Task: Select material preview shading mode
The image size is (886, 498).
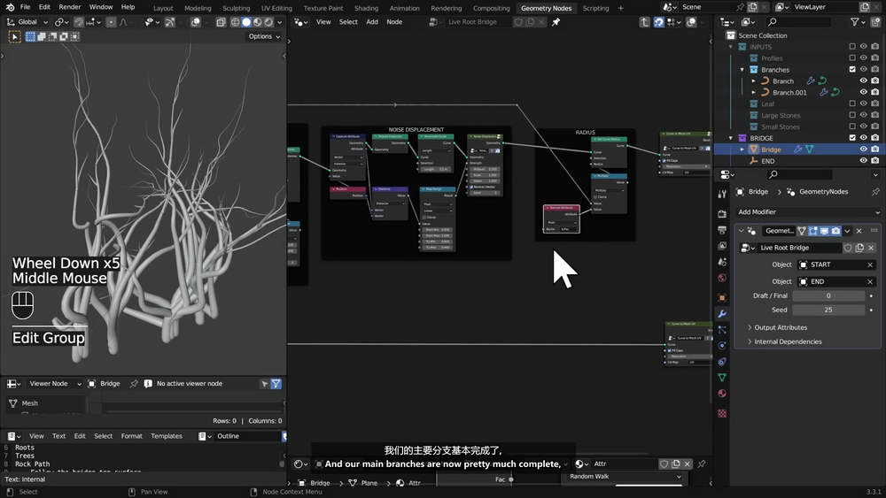Action: pyautogui.click(x=258, y=22)
